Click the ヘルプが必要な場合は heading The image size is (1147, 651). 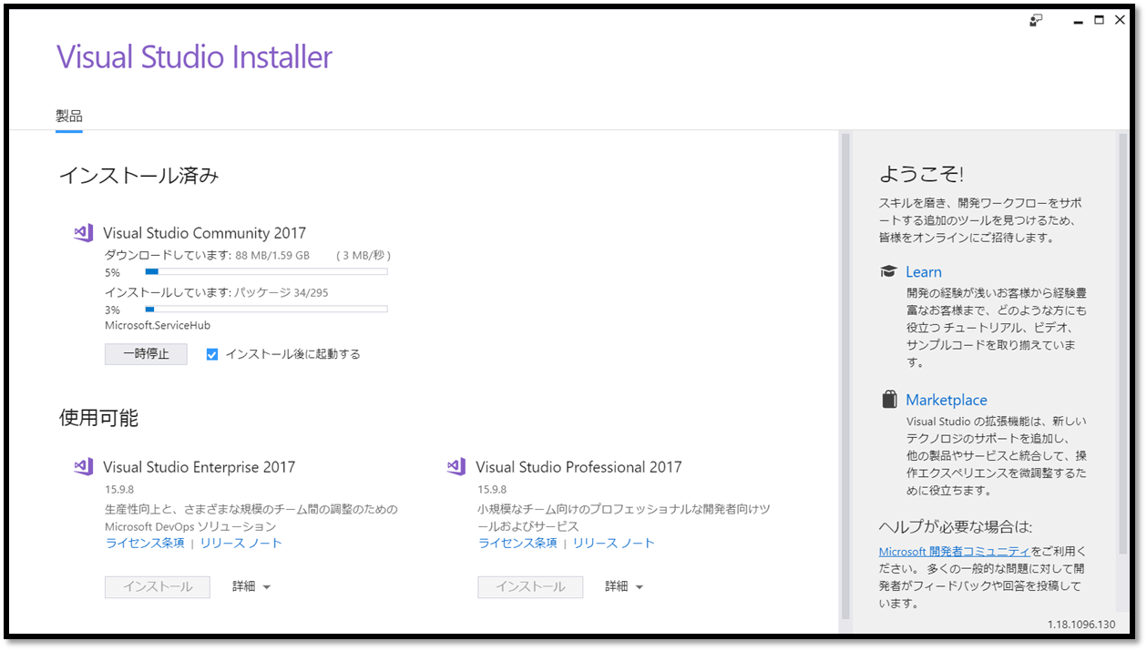pos(956,527)
